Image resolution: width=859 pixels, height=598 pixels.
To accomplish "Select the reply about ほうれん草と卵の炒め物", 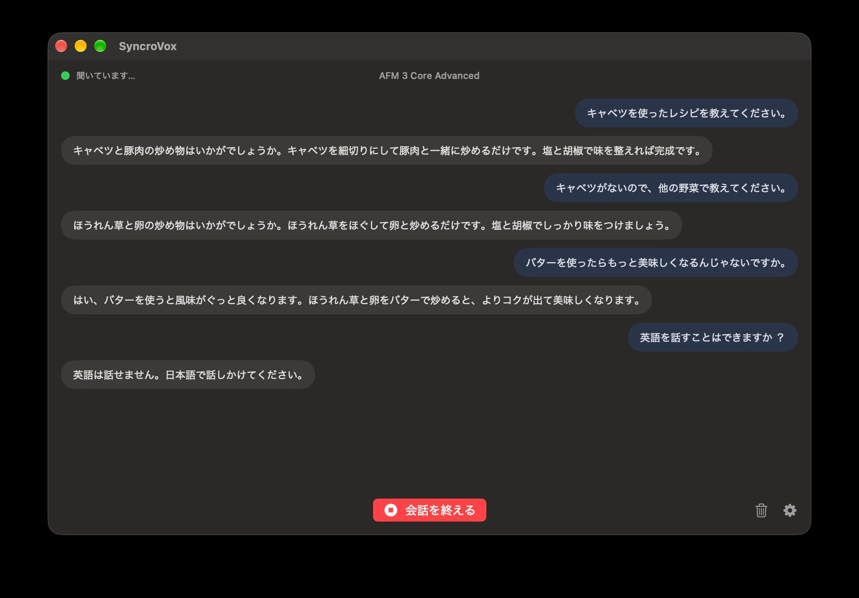I will (x=371, y=225).
